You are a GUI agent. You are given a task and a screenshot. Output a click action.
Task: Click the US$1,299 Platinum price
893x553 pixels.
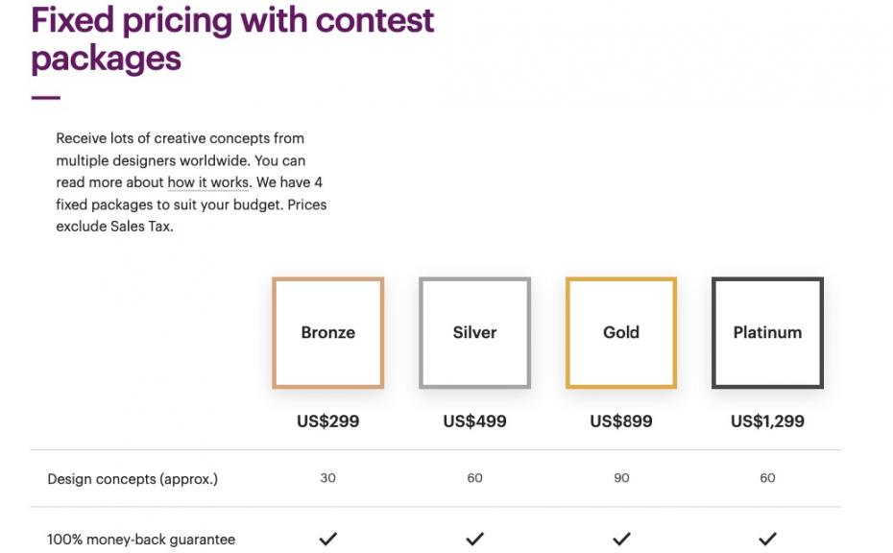point(767,421)
